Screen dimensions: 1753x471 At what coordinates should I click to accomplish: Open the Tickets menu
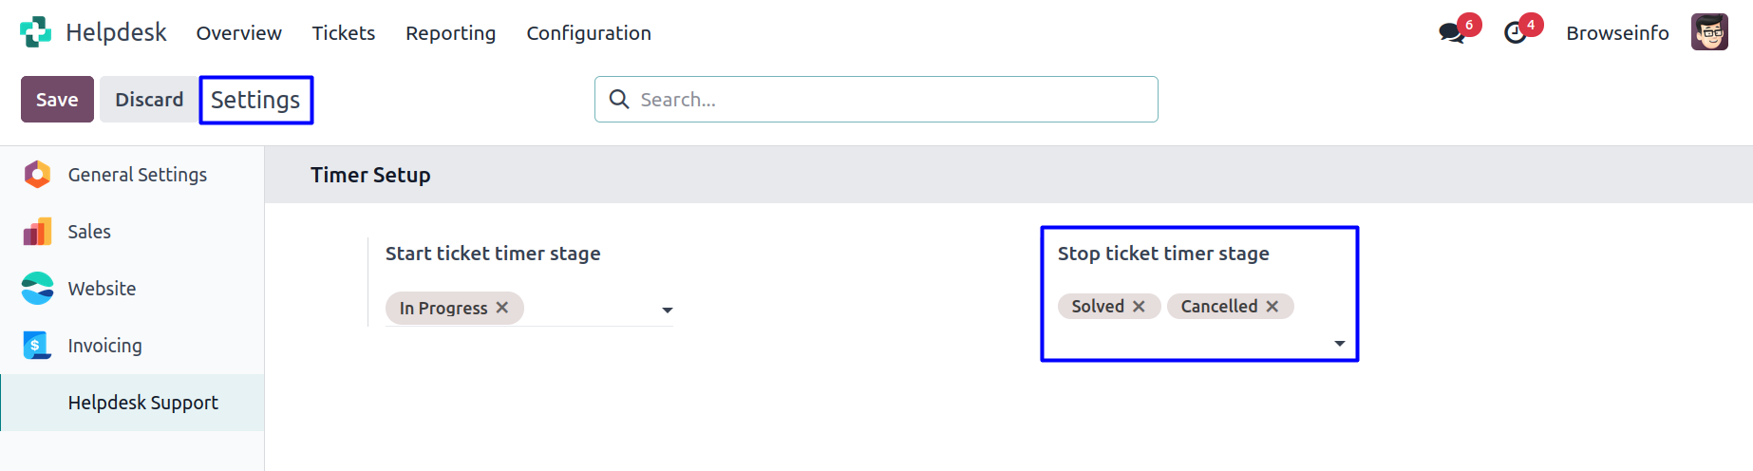click(x=344, y=33)
